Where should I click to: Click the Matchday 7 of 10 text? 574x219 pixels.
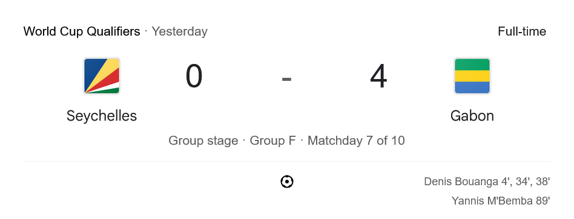coord(356,141)
